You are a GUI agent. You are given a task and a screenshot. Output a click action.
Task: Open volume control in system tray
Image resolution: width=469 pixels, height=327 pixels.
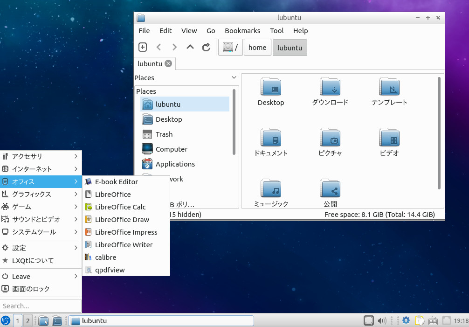382,321
